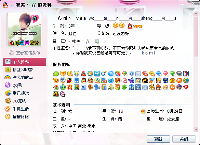Click the house Qzone icon
Screen dimensions: 200x145
pos(56,87)
